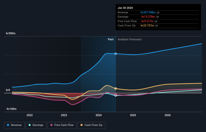Toggle the Cash From Op legend button

pos(91,125)
